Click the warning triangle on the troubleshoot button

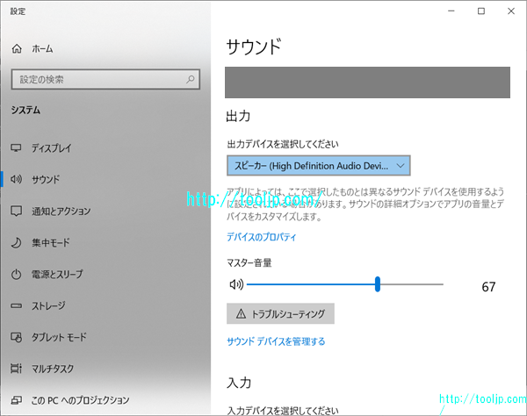241,314
